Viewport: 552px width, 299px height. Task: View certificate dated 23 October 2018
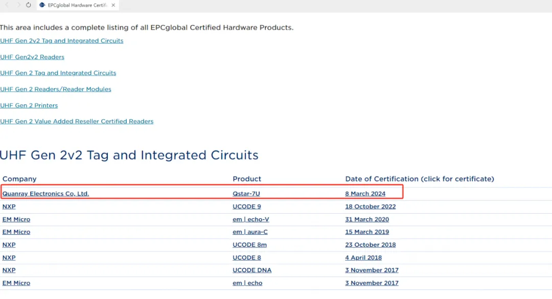371,245
